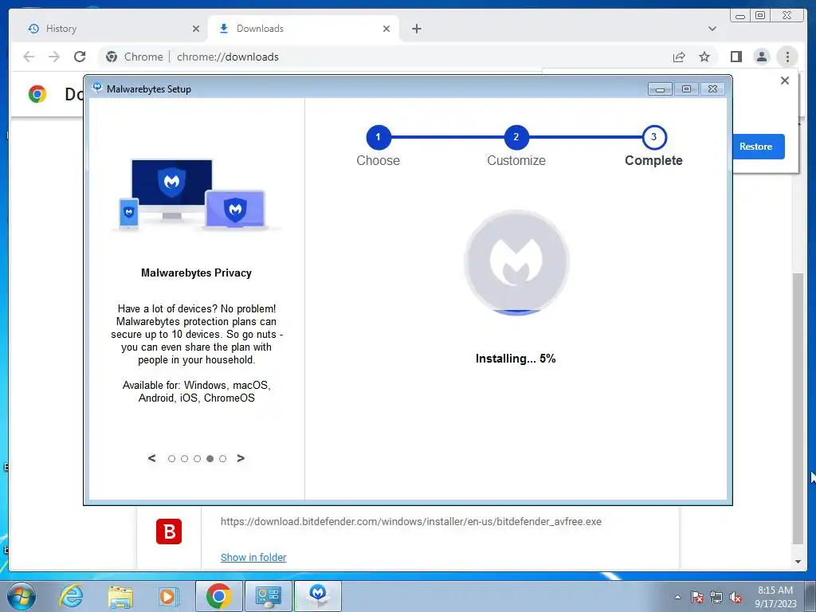Image resolution: width=816 pixels, height=612 pixels.
Task: Open a new Chrome tab
Action: [x=416, y=29]
